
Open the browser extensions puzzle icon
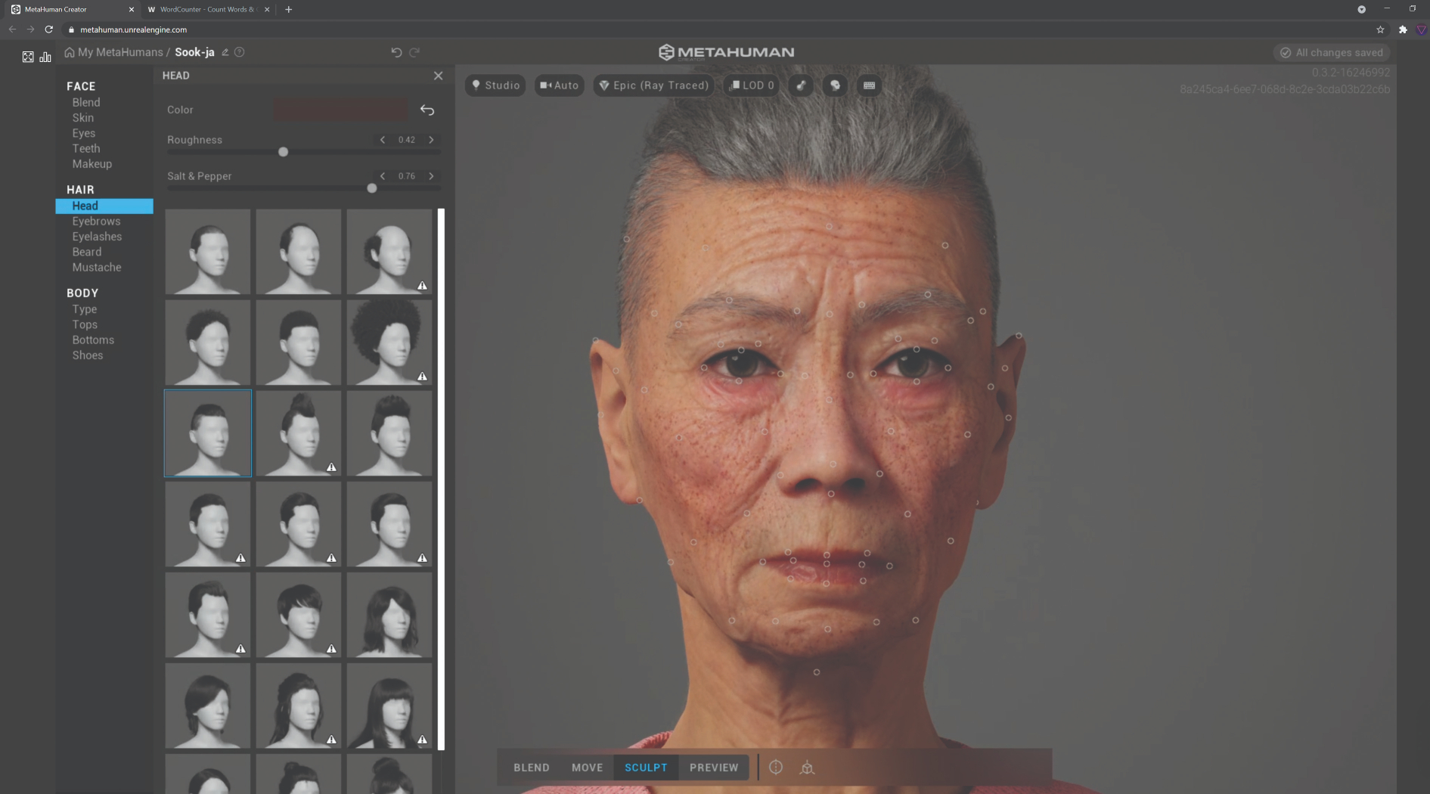point(1403,29)
